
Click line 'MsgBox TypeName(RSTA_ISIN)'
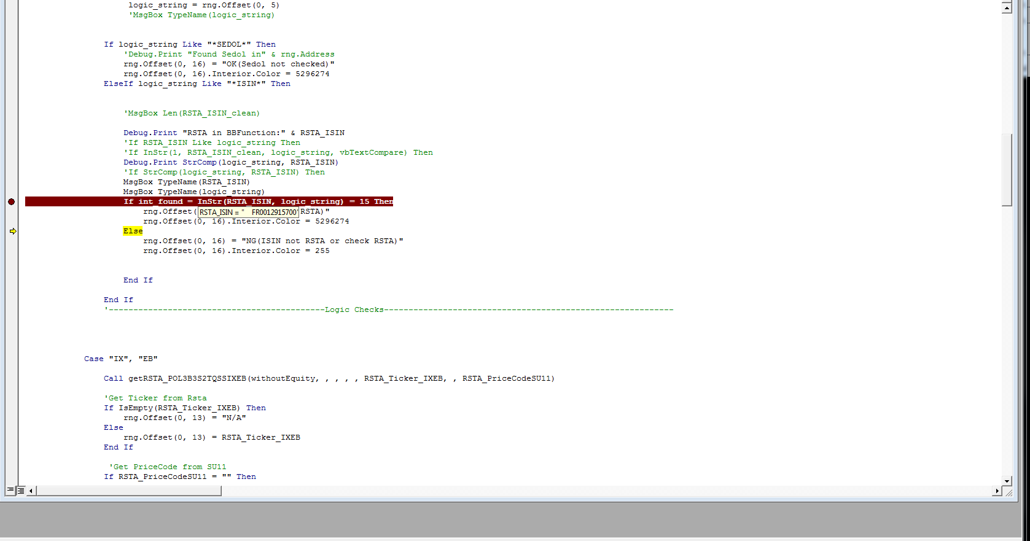point(187,182)
